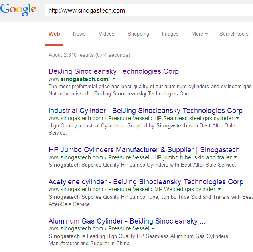Click 'About 2,310 results (0.44 seconds)' text

coord(89,55)
